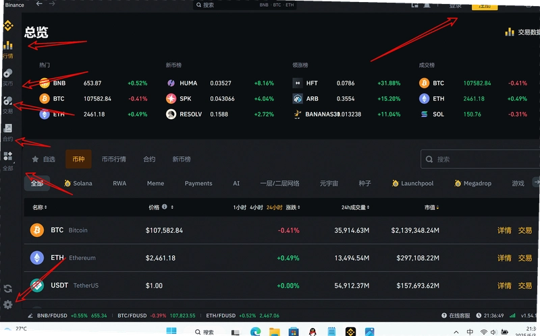Show 4小时 change in the table
540x336 pixels.
(256, 207)
